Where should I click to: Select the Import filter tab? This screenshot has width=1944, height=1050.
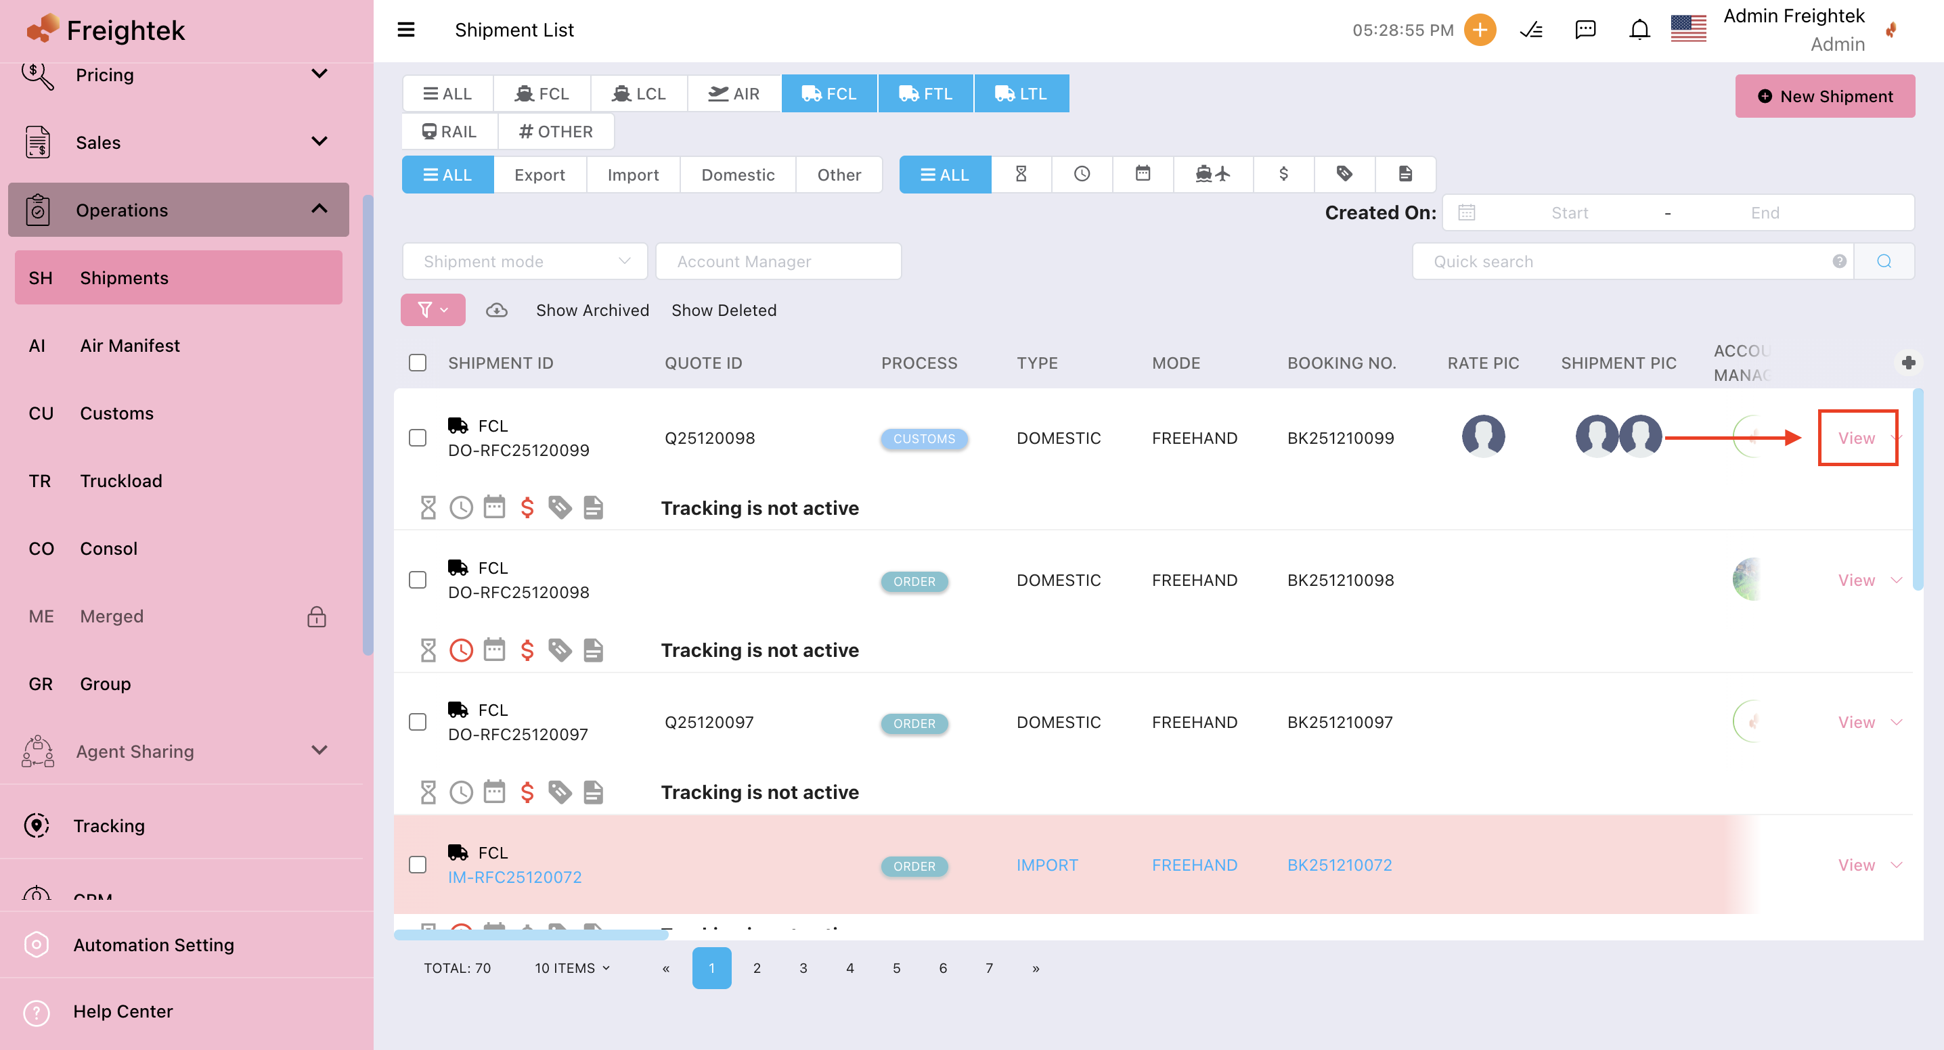click(x=632, y=175)
